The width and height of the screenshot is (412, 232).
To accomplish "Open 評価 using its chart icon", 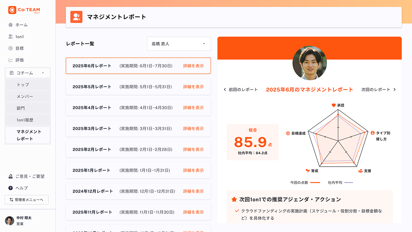I will pos(10,60).
